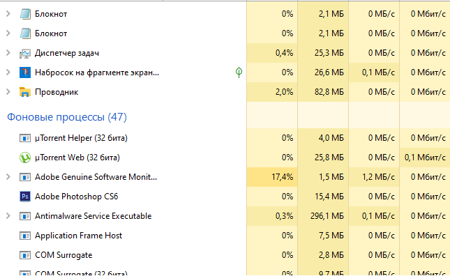Viewport: 450px width, 276px height.
Task: Click the 0,1 Мбит/с network cell
Action: (425, 158)
